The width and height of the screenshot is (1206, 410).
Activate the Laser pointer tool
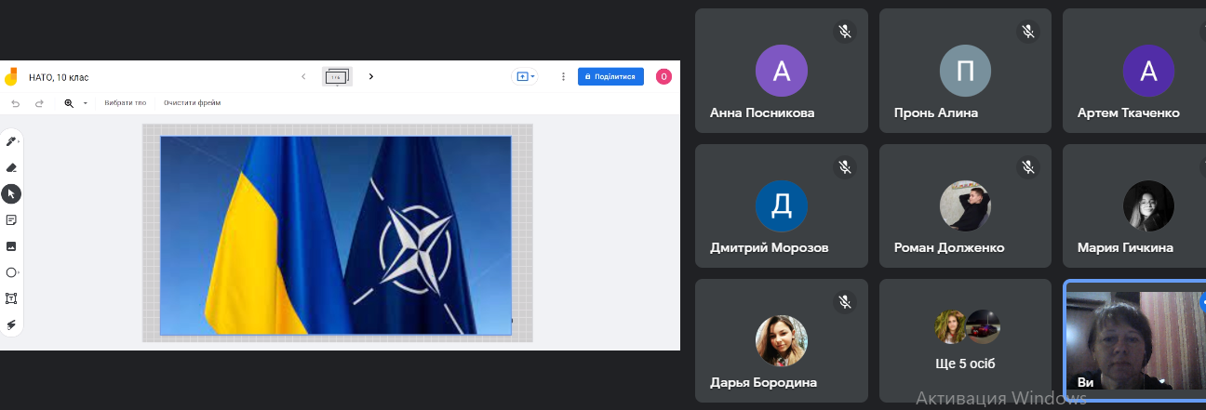click(x=11, y=324)
